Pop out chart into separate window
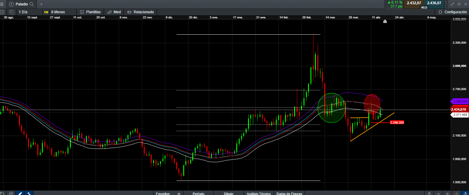The width and height of the screenshot is (469, 195). [x=459, y=4]
